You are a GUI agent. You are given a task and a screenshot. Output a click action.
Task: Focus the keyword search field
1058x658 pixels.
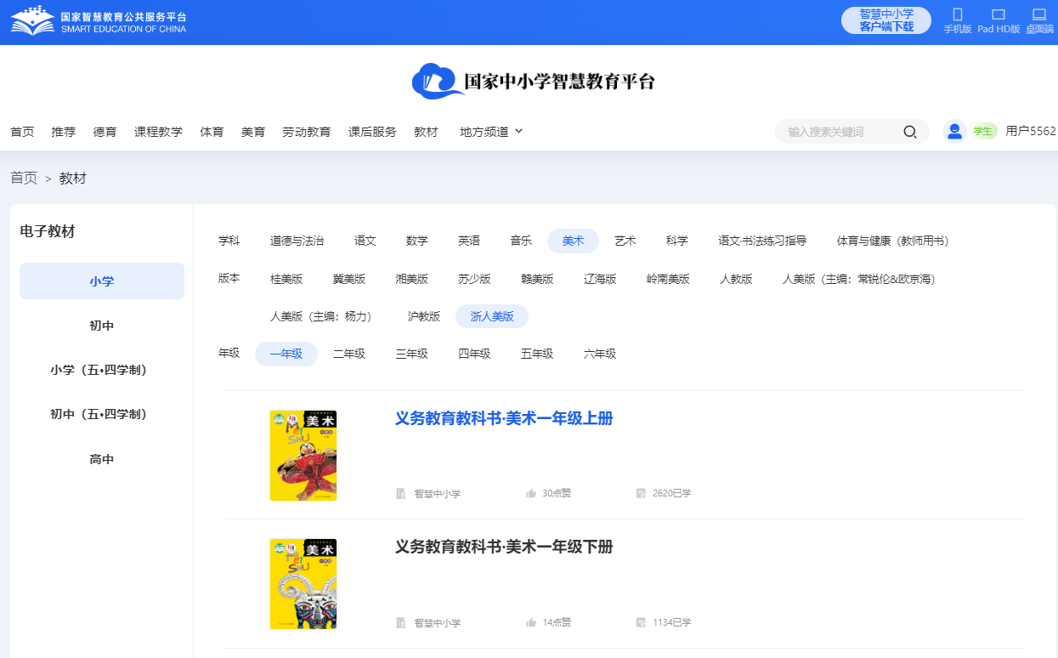[841, 132]
